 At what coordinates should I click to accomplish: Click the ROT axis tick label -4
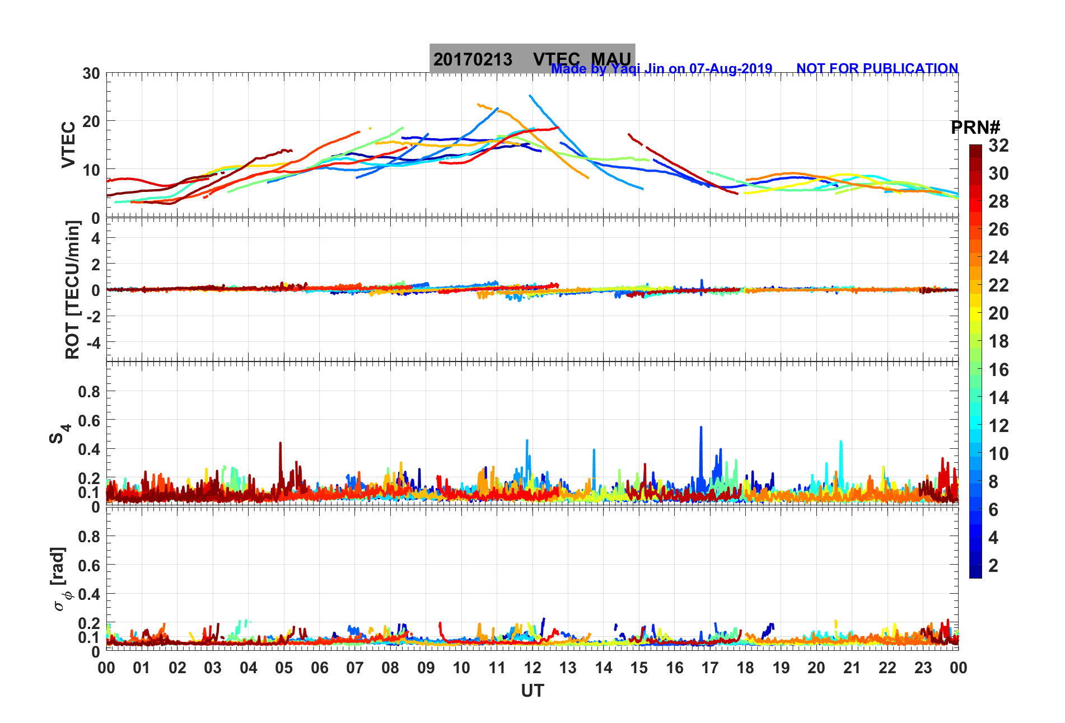[92, 342]
